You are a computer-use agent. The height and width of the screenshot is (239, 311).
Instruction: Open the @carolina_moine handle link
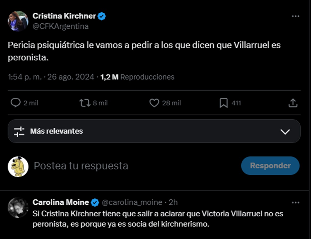tap(132, 202)
